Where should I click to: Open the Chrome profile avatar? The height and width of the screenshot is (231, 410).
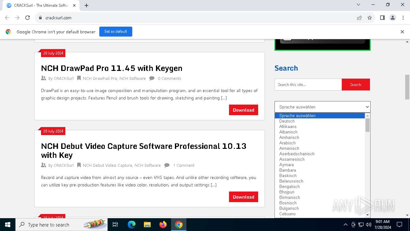point(393,18)
